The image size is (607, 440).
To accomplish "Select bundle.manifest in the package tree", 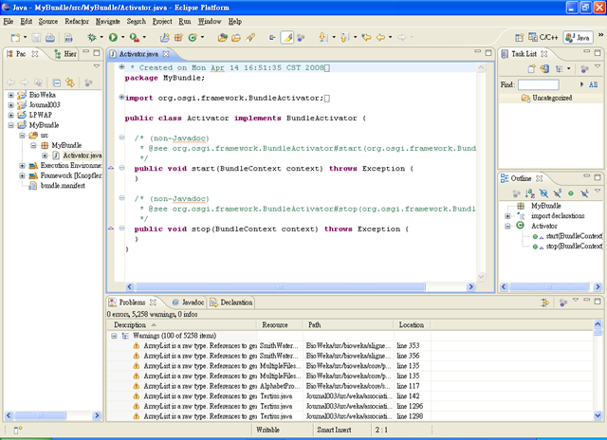I will click(x=63, y=186).
